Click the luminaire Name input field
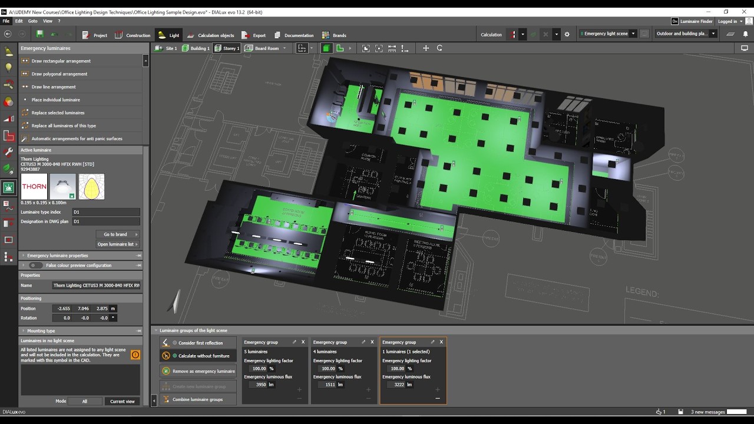The height and width of the screenshot is (424, 754). click(x=97, y=286)
